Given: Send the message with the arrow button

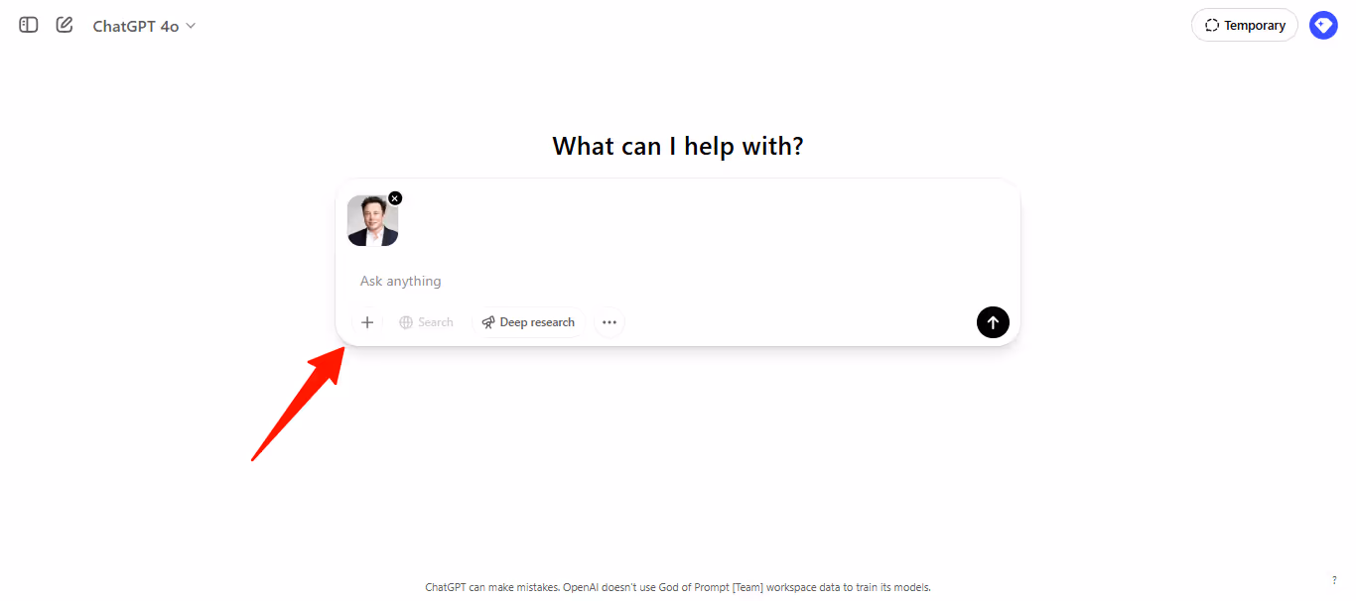Looking at the screenshot, I should (993, 322).
